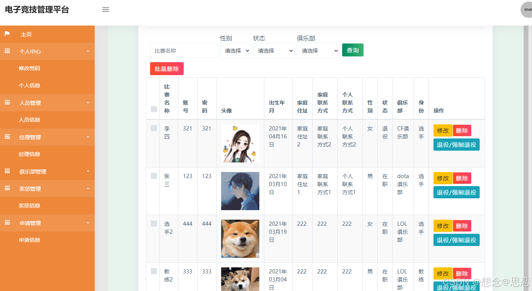Click 李四's birth date 2021年04月16日
Image resolution: width=532 pixels, height=291 pixels.
pyautogui.click(x=278, y=137)
